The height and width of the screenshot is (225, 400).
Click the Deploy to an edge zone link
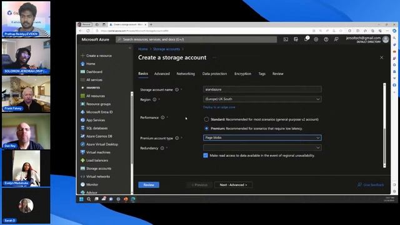[x=219, y=107]
